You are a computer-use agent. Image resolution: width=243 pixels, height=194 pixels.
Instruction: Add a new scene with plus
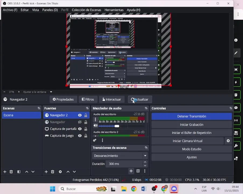pyautogui.click(x=5, y=172)
